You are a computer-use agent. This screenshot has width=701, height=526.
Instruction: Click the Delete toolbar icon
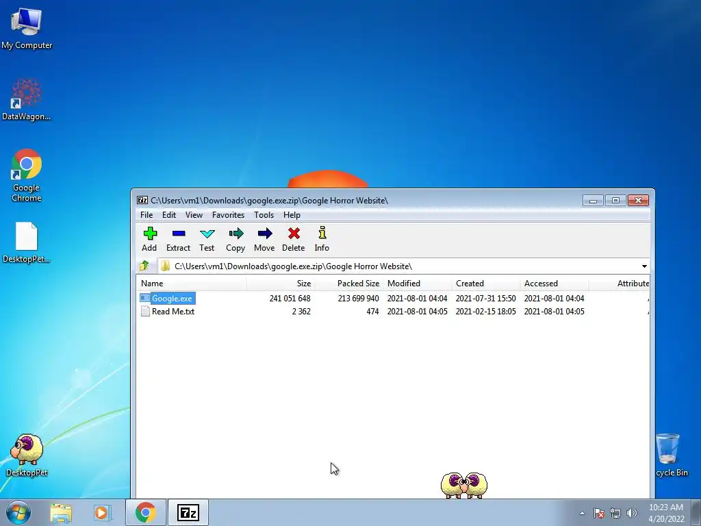(x=294, y=233)
